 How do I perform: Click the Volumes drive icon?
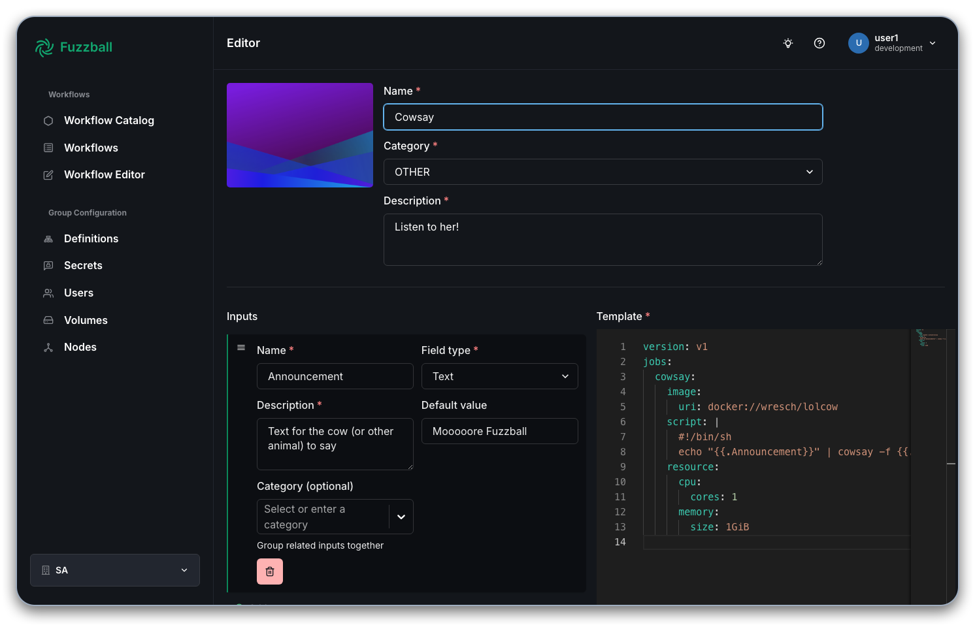point(48,320)
